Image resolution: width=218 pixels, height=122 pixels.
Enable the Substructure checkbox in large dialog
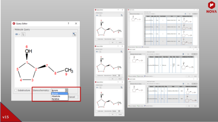[16, 91]
